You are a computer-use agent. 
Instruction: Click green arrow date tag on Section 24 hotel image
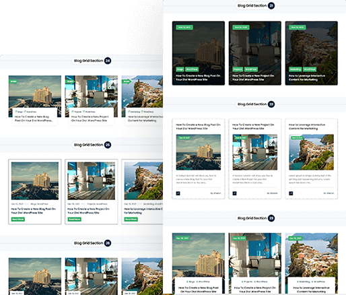click(13, 81)
